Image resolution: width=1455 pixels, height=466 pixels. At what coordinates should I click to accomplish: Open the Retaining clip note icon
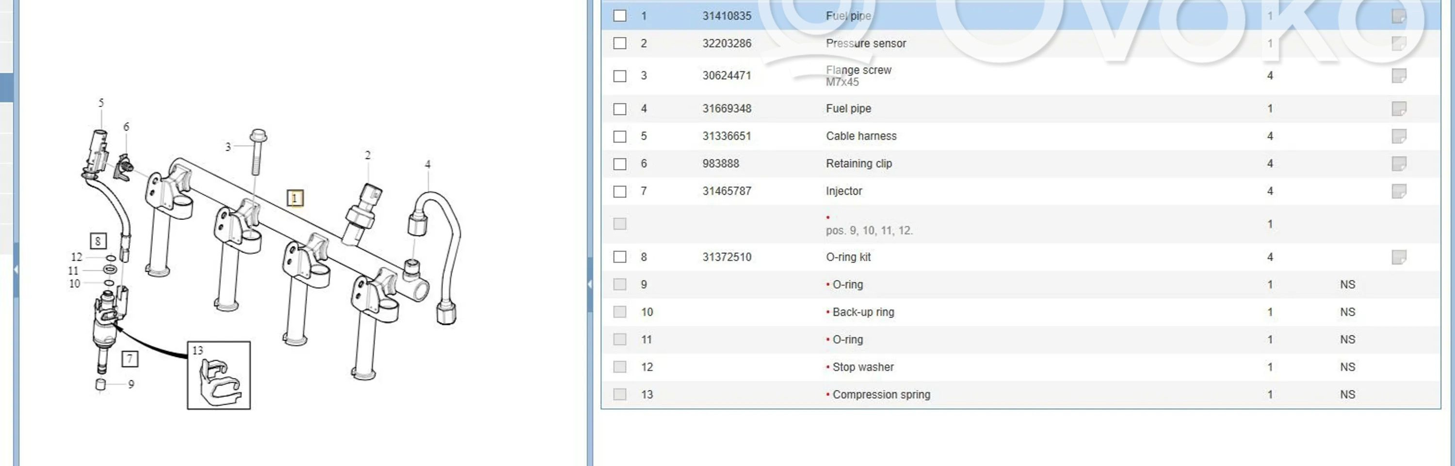(x=1399, y=164)
